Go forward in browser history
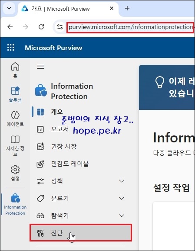 (x=26, y=27)
